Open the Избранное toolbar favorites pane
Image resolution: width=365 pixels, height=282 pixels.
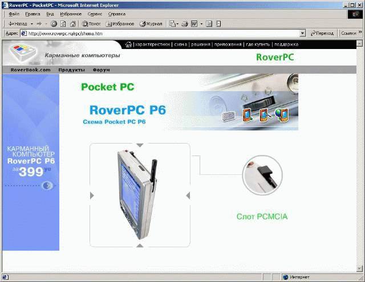pyautogui.click(x=120, y=24)
